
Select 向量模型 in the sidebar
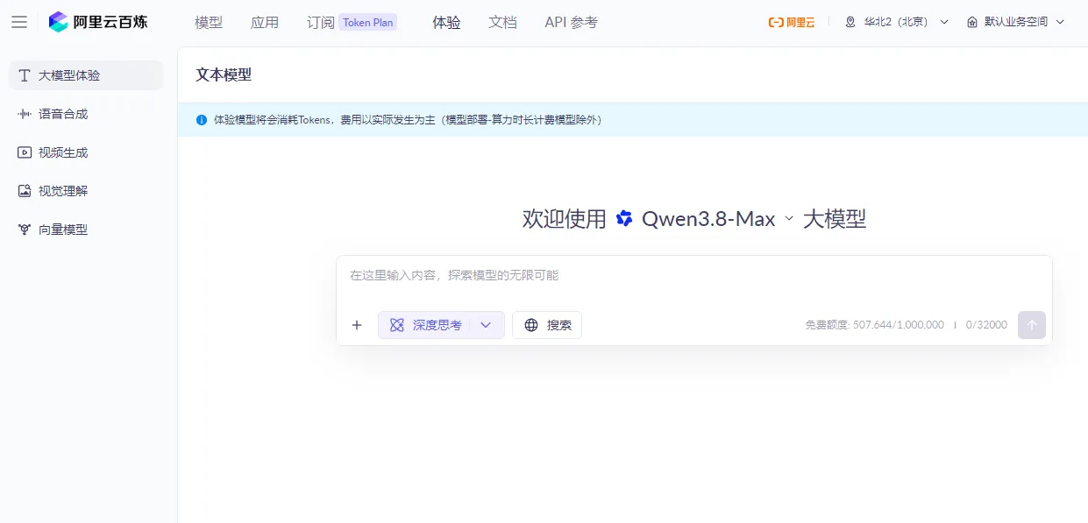point(86,230)
